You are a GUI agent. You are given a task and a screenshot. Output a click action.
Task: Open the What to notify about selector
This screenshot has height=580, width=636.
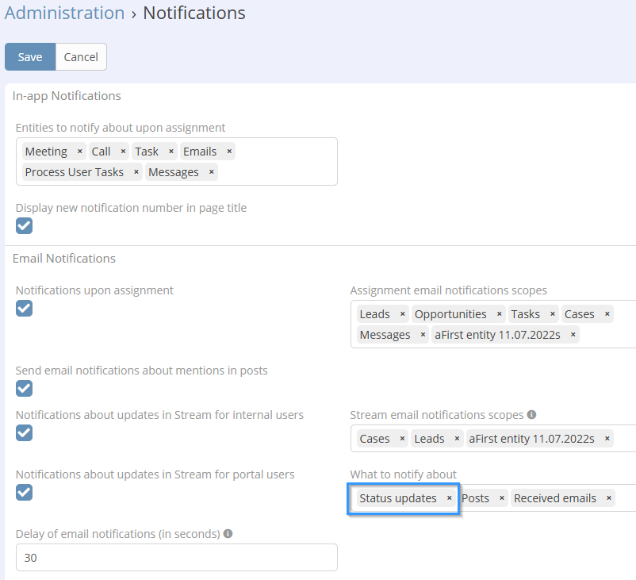coord(626,498)
